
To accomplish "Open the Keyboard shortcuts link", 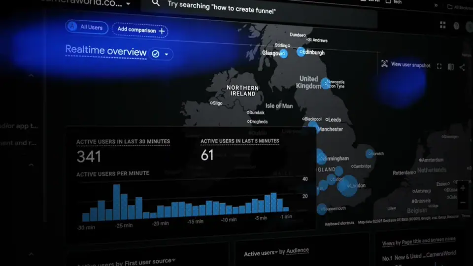I will (x=339, y=224).
